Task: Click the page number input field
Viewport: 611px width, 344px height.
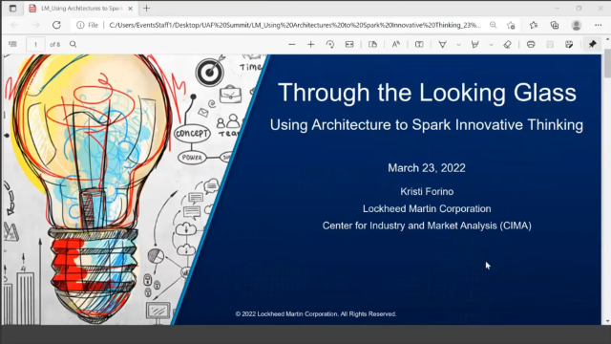Action: (x=35, y=45)
